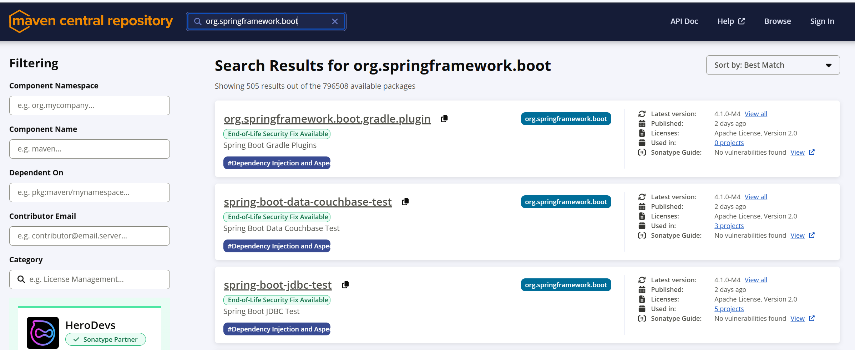Screen dimensions: 855x350
Task: Click the Maven Central Repository logo
Action: [91, 21]
